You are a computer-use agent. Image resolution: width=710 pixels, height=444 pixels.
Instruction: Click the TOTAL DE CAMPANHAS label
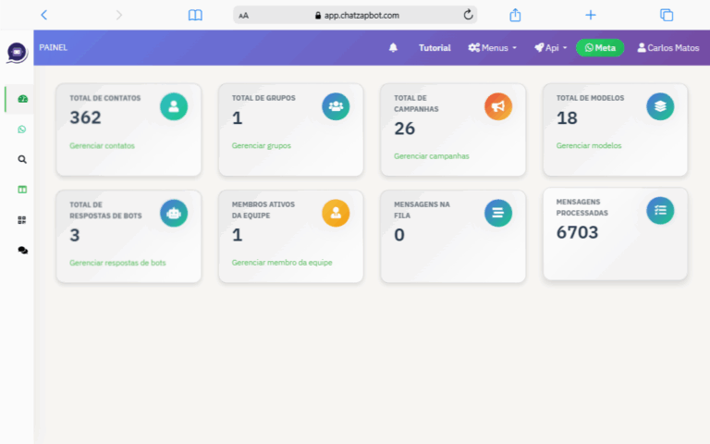[x=416, y=104]
